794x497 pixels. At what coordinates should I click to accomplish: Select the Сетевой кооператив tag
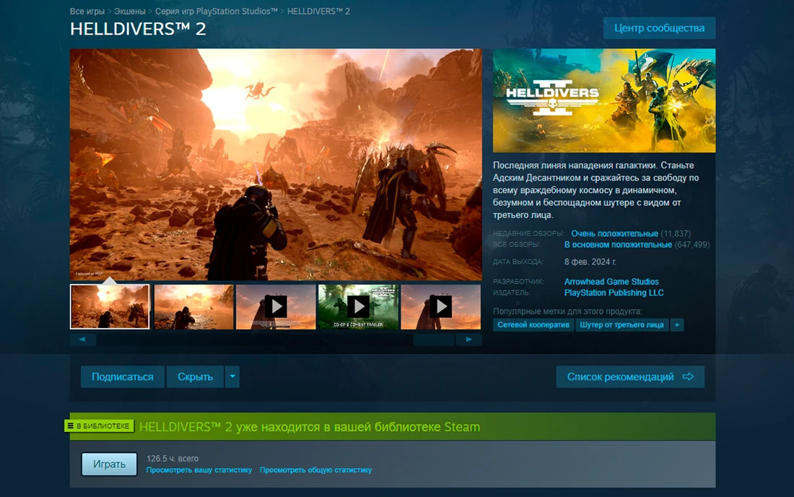click(533, 325)
